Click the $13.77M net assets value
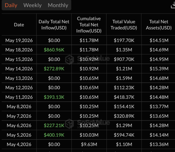 pyautogui.click(x=159, y=107)
